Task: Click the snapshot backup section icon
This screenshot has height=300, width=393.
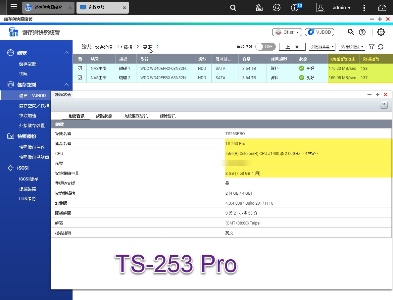Action: tap(11, 136)
